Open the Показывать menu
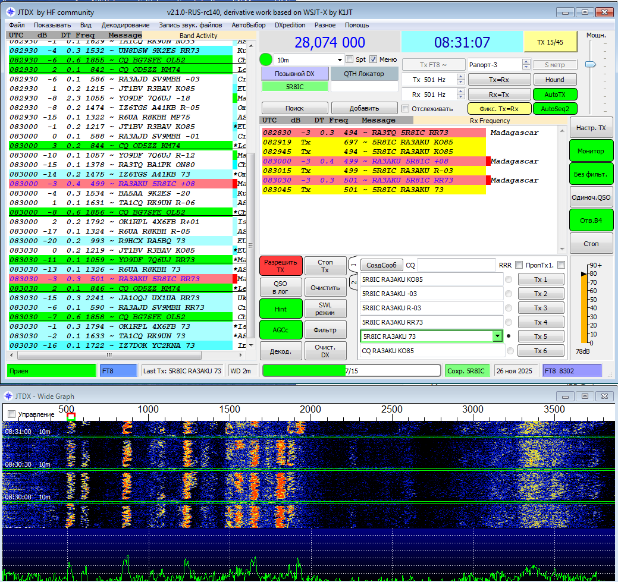The height and width of the screenshot is (582, 618). tap(52, 25)
